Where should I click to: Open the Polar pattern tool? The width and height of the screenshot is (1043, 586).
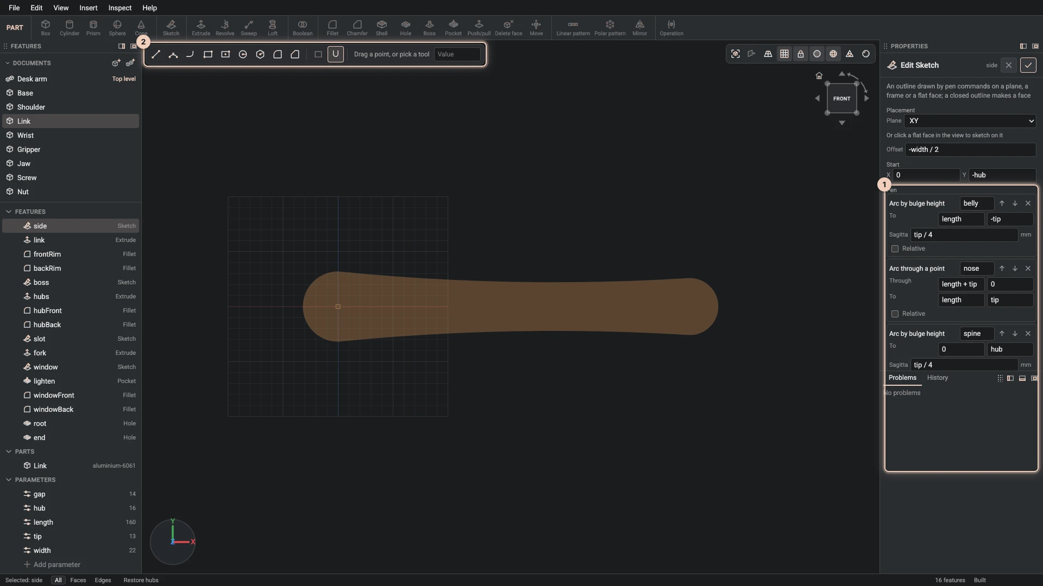(x=610, y=28)
